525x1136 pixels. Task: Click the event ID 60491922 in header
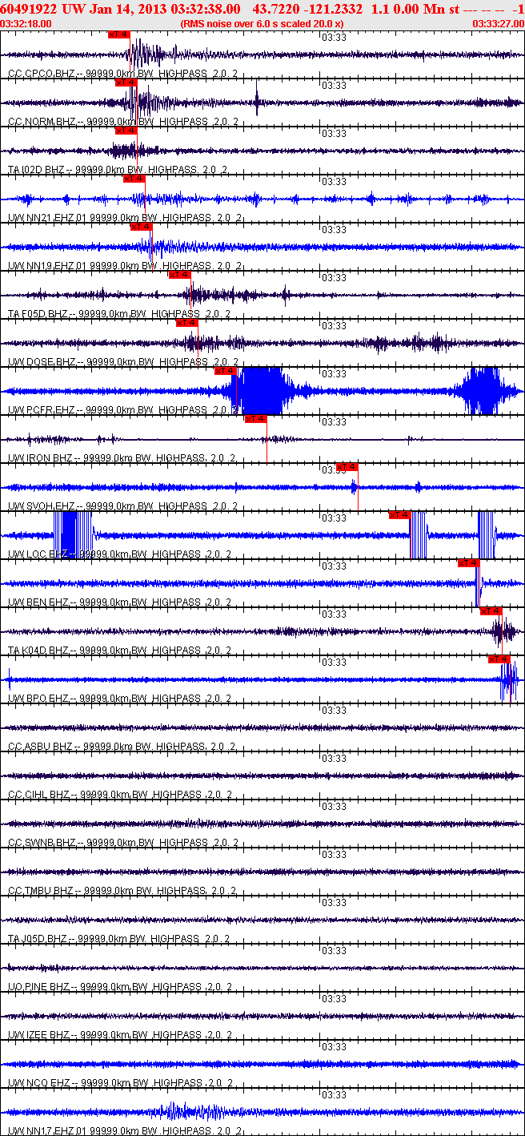(29, 8)
